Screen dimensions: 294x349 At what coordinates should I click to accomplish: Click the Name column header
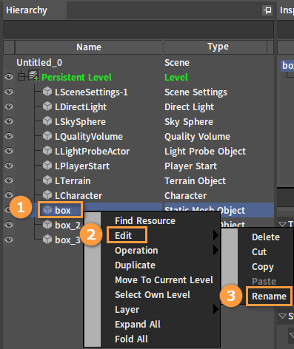(89, 47)
